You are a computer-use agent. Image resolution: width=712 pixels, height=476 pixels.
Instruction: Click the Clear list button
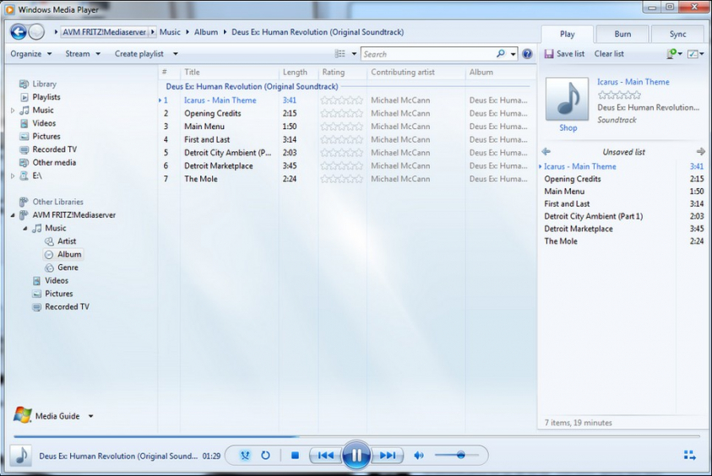(x=609, y=54)
